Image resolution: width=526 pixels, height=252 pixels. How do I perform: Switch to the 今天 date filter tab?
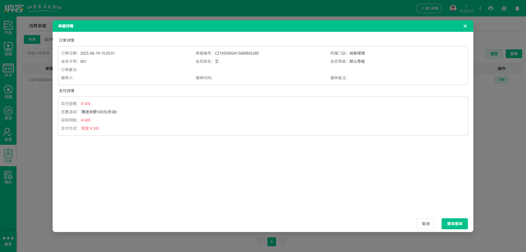tap(32, 39)
